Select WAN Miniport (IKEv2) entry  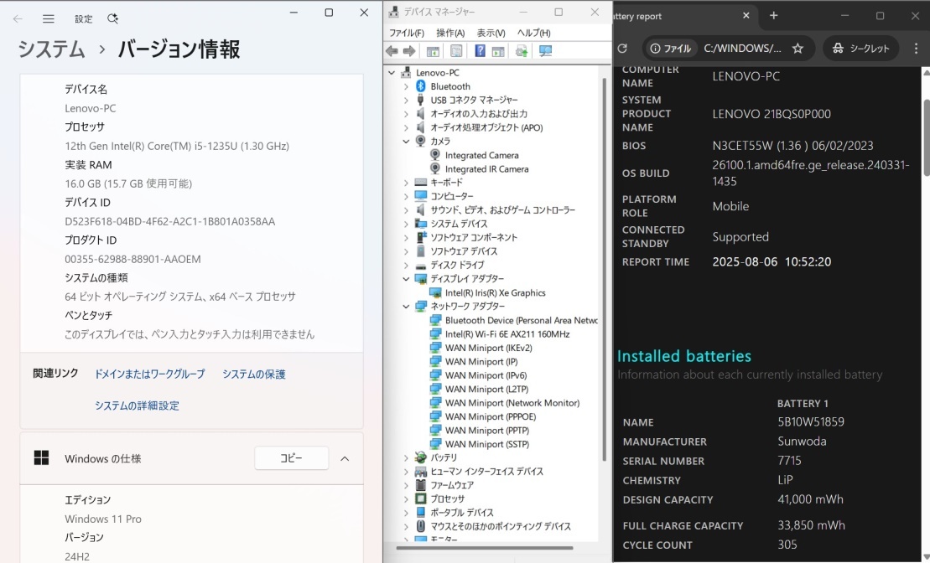[488, 348]
